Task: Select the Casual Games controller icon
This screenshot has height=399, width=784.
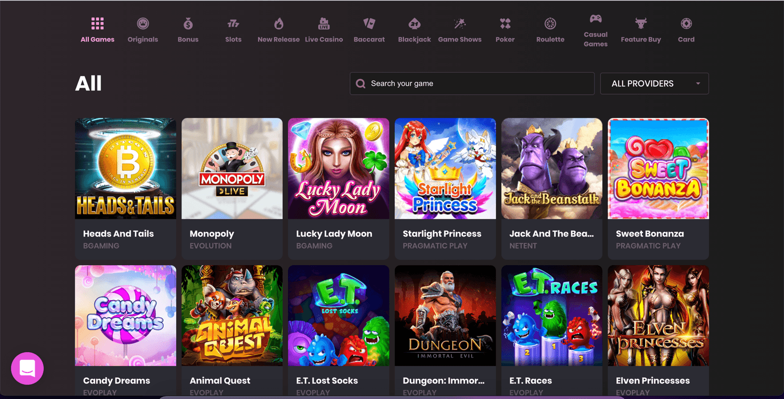Action: click(x=596, y=19)
